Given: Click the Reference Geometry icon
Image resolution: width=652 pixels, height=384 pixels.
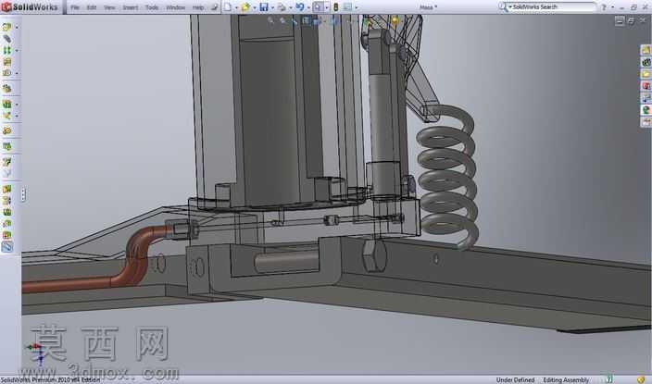Looking at the screenshot, I should [x=6, y=116].
